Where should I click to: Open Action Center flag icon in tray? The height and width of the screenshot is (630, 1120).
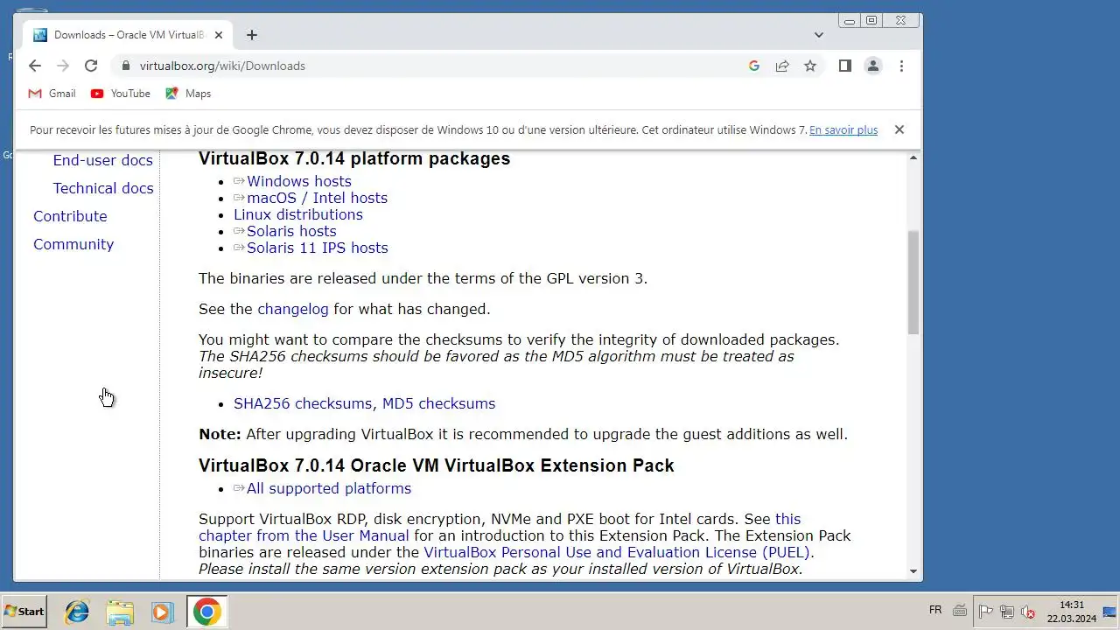click(985, 612)
